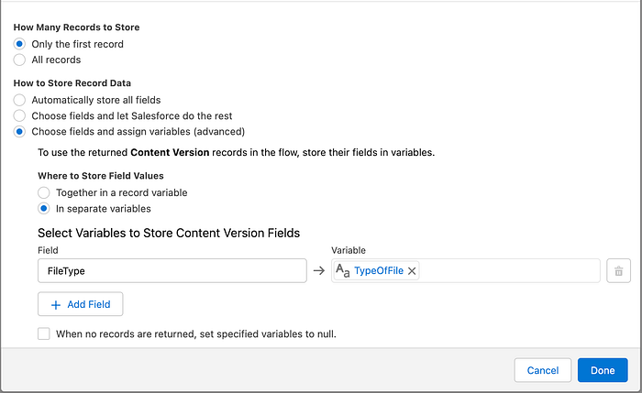
Task: Pick "Choose fields and let Salesforce do the rest"
Action: (19, 115)
